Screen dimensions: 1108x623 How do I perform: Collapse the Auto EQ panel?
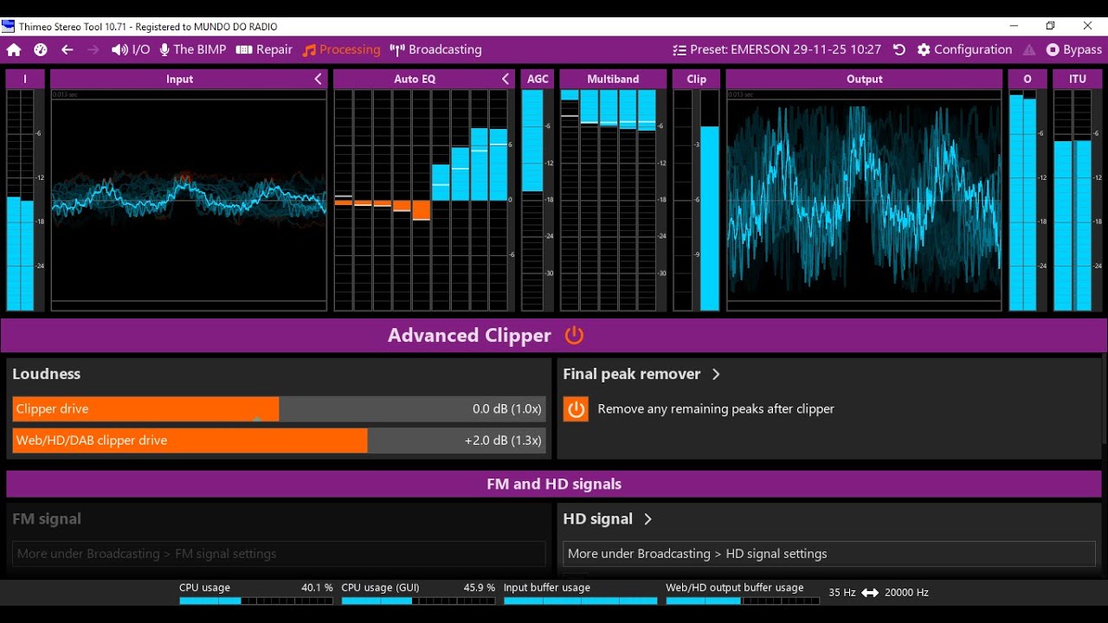point(506,79)
